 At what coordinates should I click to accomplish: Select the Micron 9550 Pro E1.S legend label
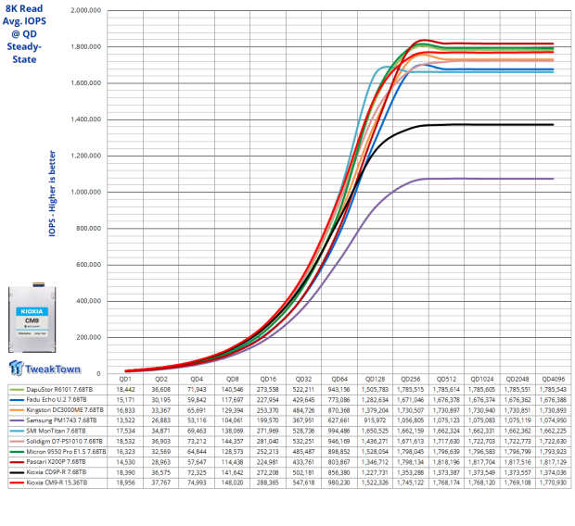[66, 452]
